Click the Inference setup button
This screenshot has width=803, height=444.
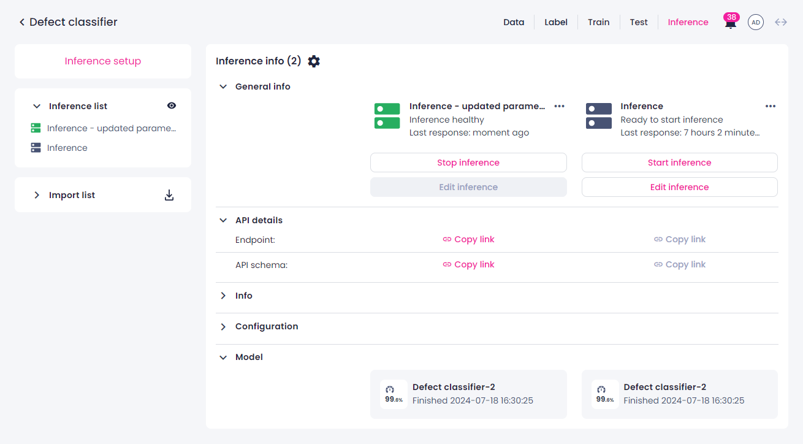click(103, 61)
